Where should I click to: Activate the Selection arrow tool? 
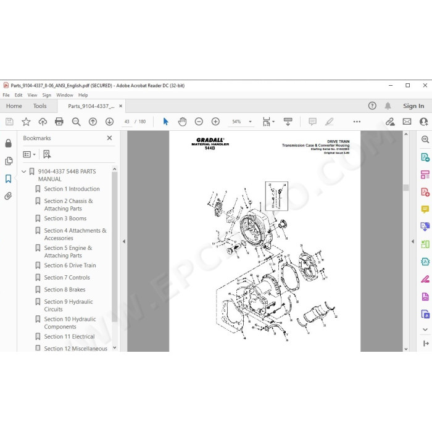coord(165,122)
